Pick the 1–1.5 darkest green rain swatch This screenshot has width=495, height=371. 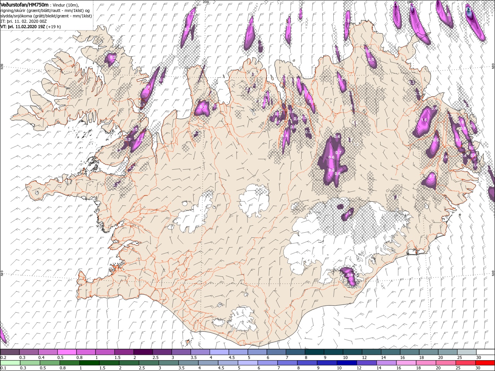click(x=89, y=363)
